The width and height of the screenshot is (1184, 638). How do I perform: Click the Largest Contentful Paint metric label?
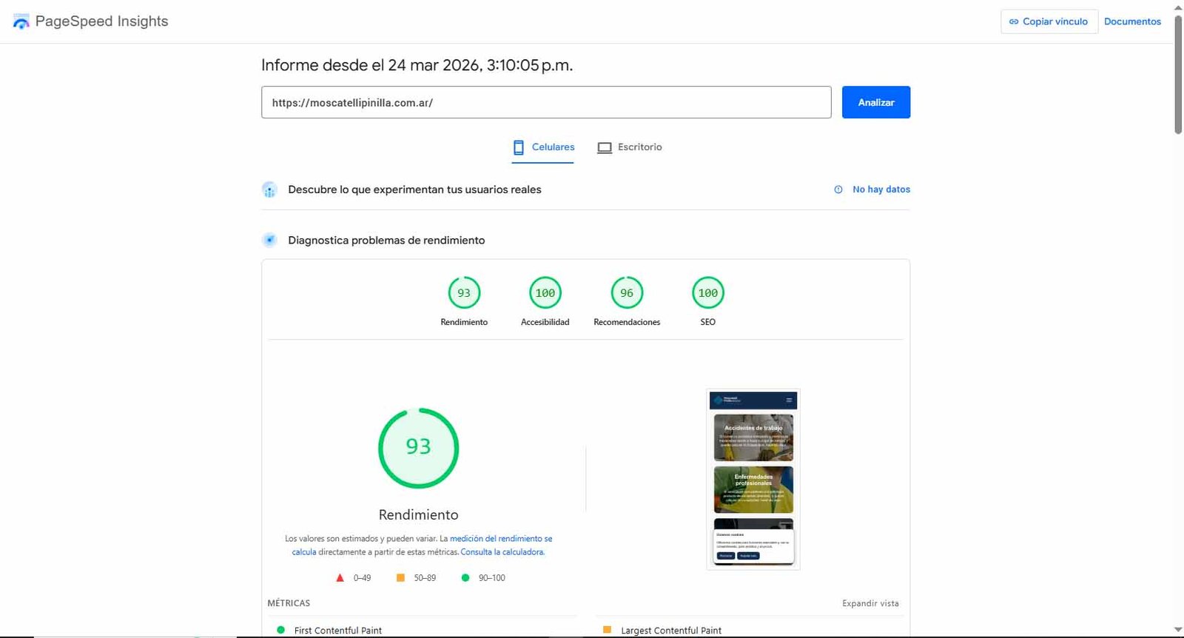coord(671,631)
